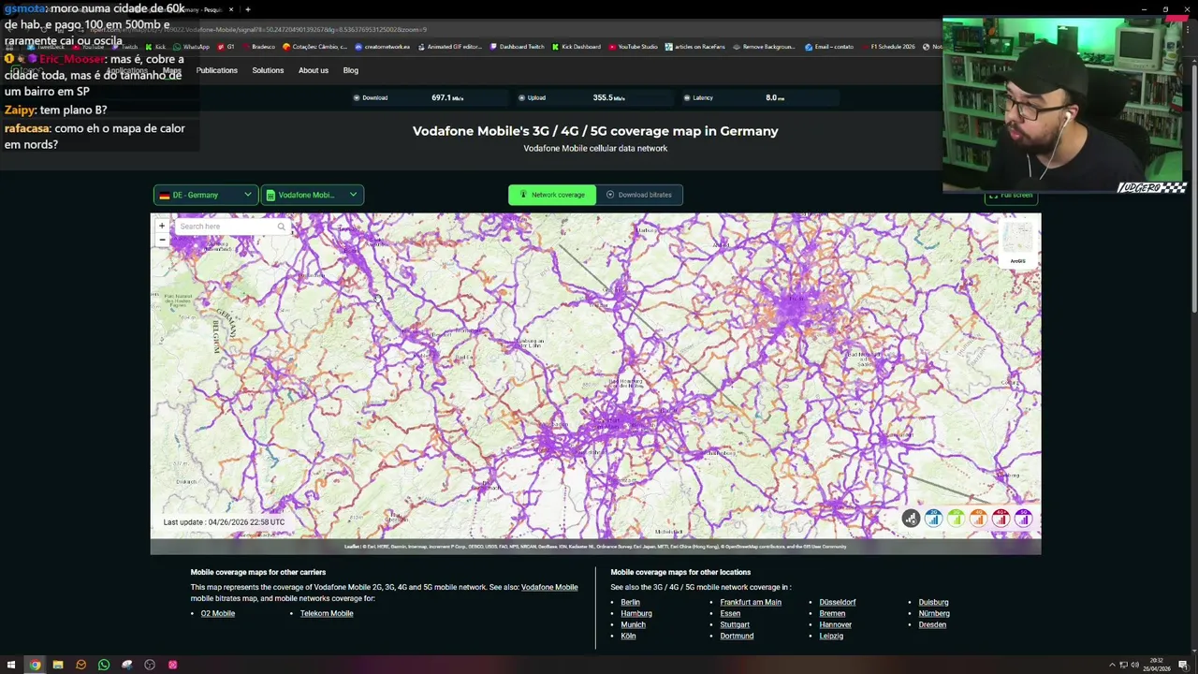
Task: Open a new browser tab with plus button
Action: [247, 9]
